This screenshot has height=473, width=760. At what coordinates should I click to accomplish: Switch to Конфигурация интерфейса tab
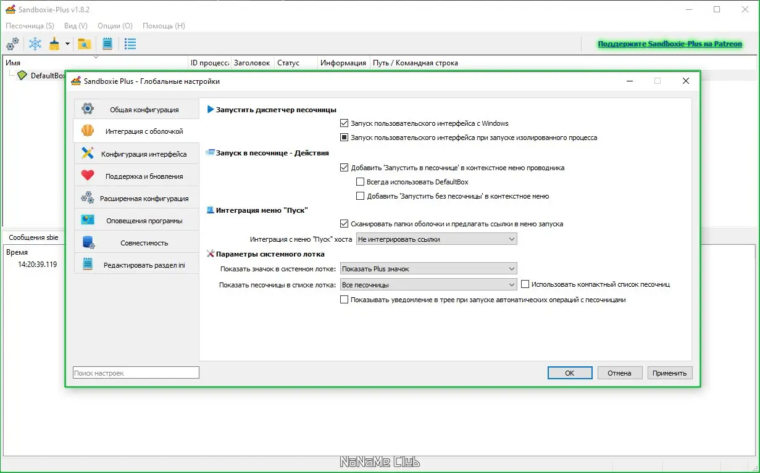point(136,154)
